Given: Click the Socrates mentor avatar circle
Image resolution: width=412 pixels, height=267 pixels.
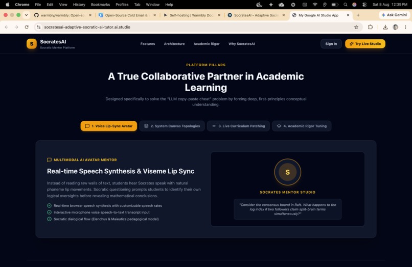Looking at the screenshot, I should pyautogui.click(x=287, y=172).
